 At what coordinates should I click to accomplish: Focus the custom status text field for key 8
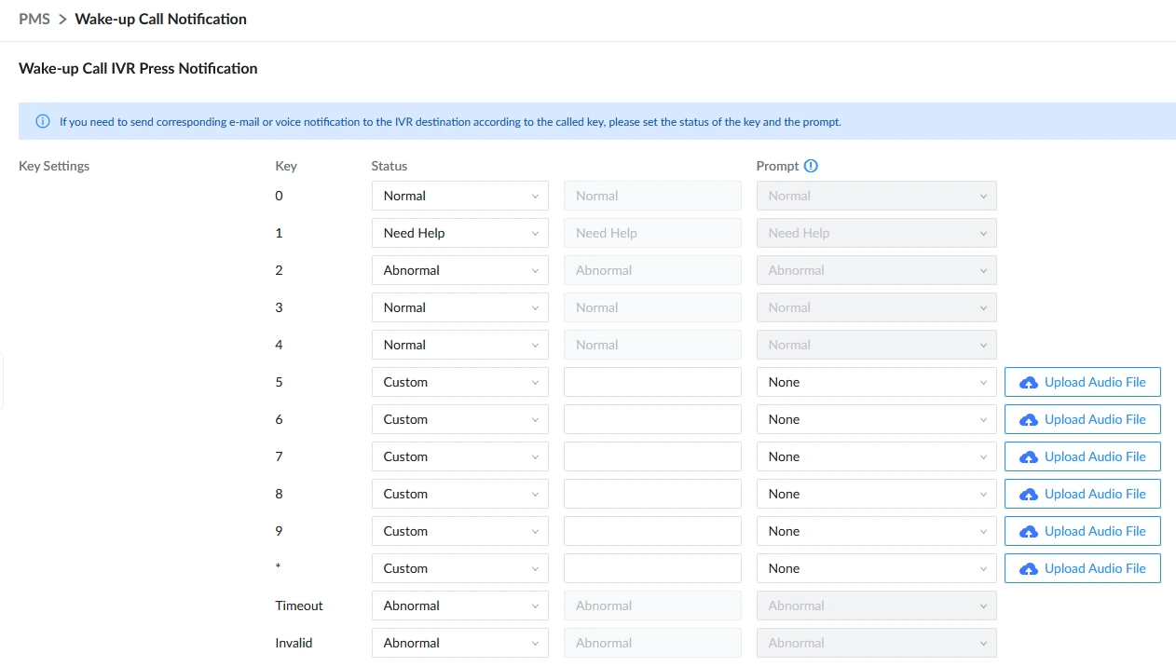tap(652, 494)
